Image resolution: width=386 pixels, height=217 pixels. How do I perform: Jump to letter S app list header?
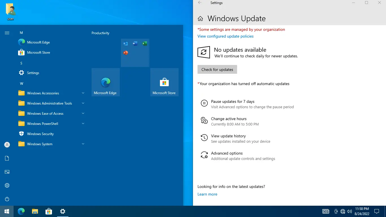[21, 63]
